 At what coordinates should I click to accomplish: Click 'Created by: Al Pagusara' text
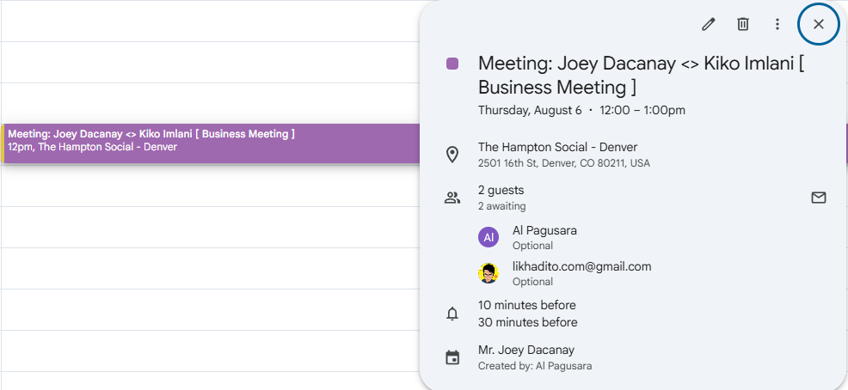(x=535, y=366)
